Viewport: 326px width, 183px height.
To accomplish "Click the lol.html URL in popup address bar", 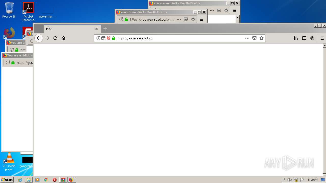I will tap(152, 19).
